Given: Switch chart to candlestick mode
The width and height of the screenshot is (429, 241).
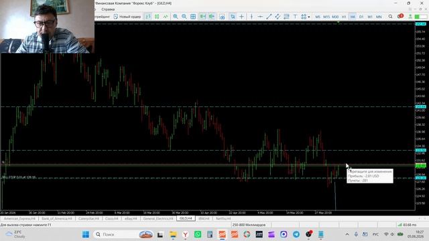Looking at the screenshot, I should click(x=157, y=17).
